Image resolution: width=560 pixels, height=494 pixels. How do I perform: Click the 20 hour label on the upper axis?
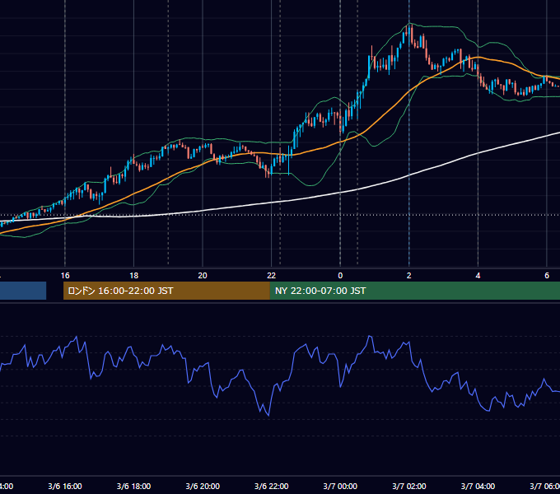203,276
